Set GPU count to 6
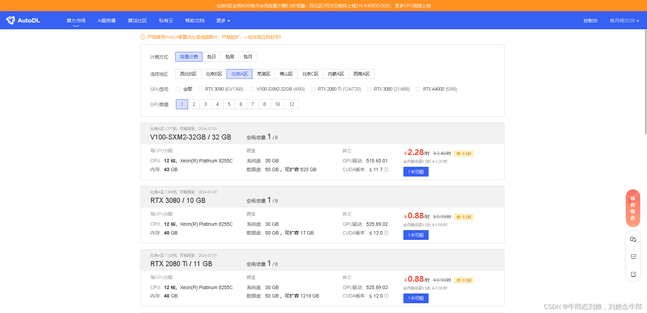The height and width of the screenshot is (313, 647). (x=241, y=104)
